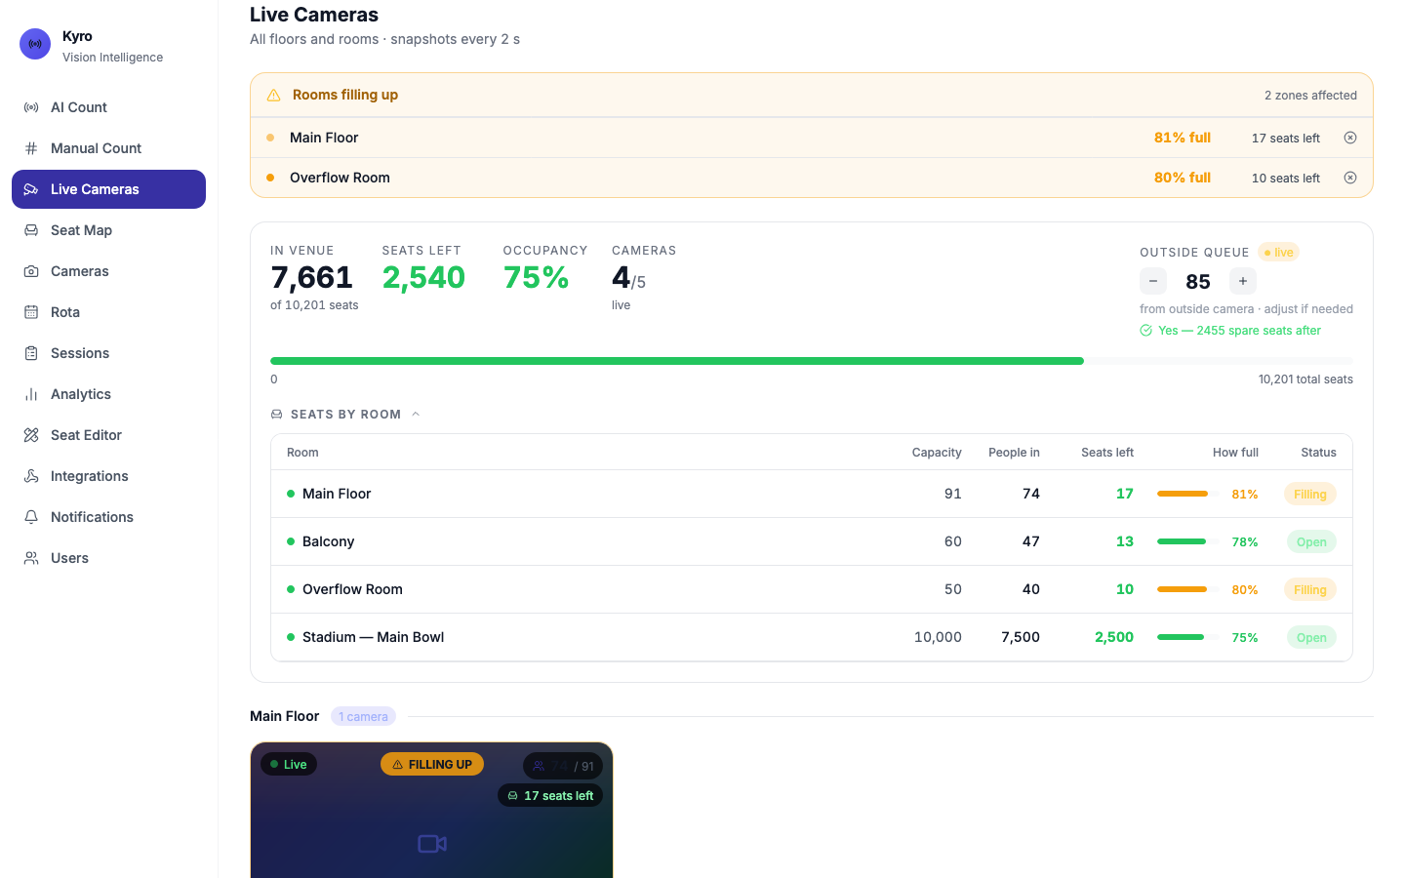Image resolution: width=1405 pixels, height=878 pixels.
Task: Click the venue occupancy progress bar
Action: coord(812,361)
